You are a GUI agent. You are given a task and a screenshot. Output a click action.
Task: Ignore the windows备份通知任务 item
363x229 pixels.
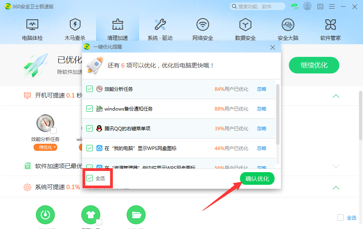coord(262,109)
